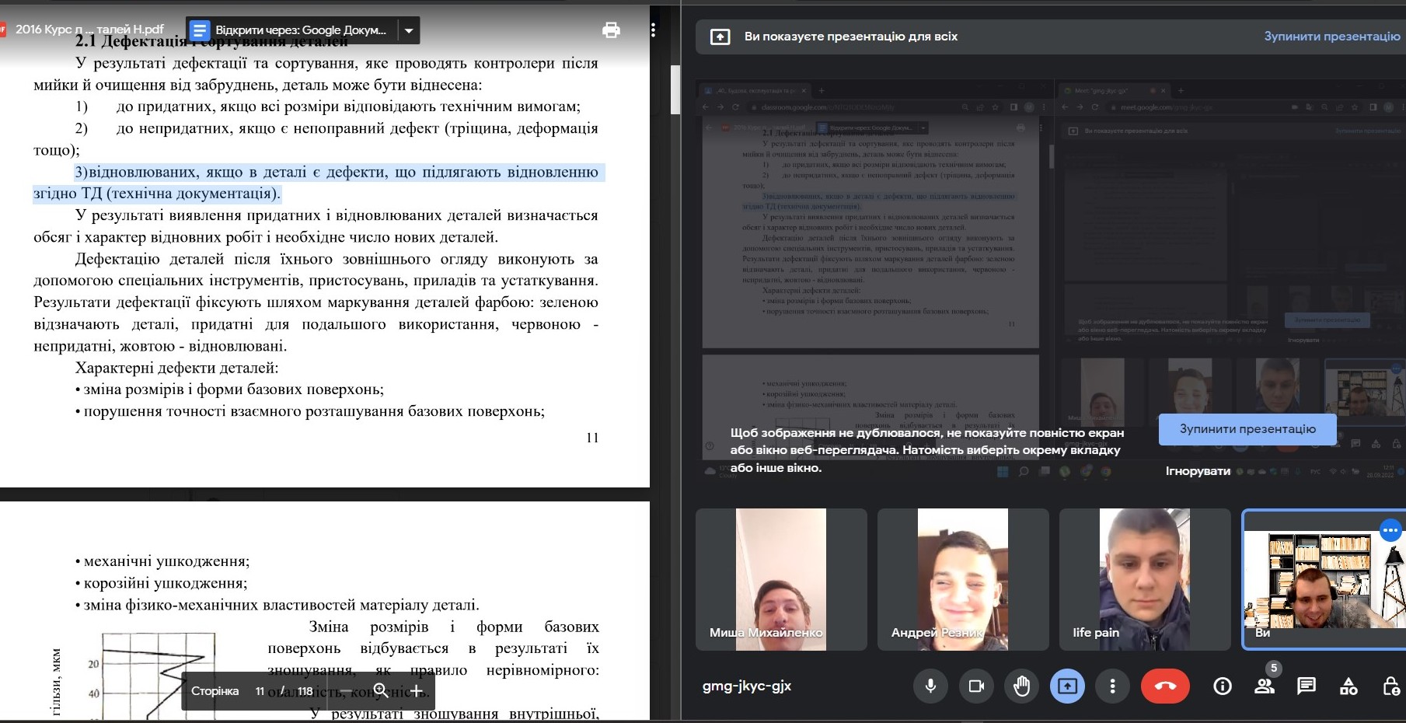Zoom out the PDF with minus icon

[345, 690]
